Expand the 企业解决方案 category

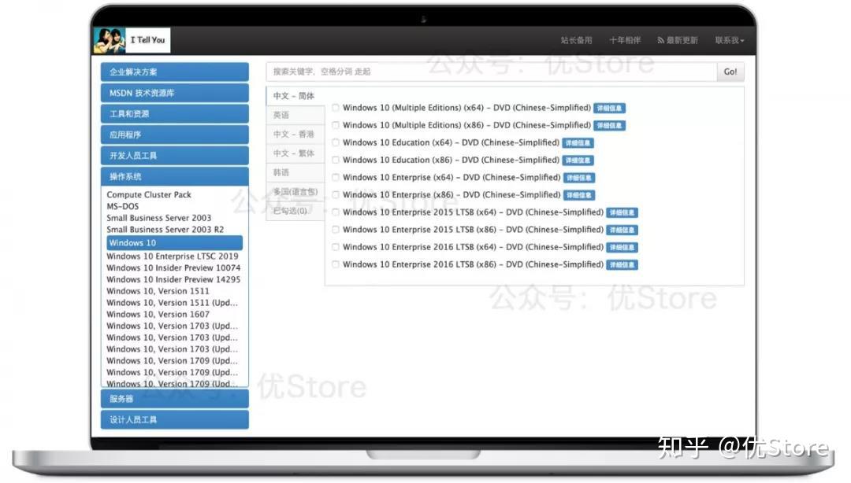point(175,72)
